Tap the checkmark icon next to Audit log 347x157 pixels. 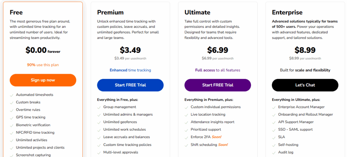coord(274,152)
